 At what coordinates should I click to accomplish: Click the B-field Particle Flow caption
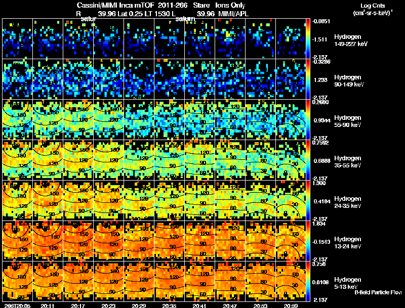click(x=378, y=292)
